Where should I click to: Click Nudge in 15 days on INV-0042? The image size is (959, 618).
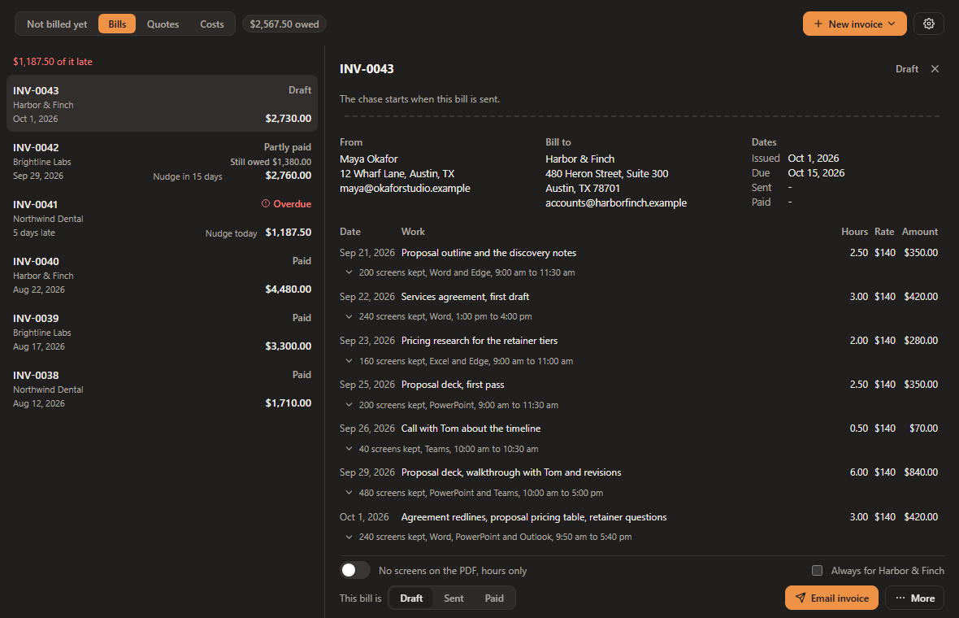coord(188,176)
